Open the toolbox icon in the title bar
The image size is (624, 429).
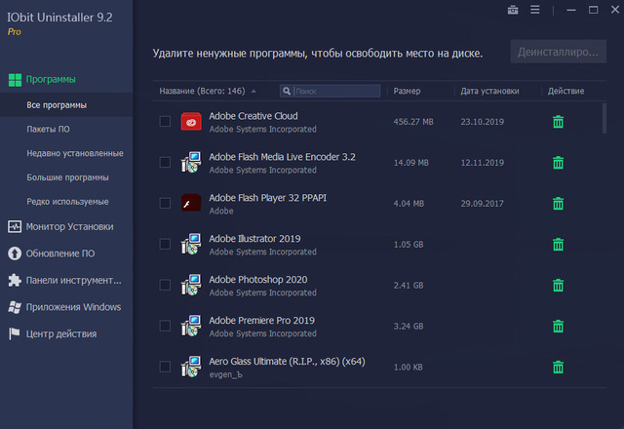(x=513, y=11)
